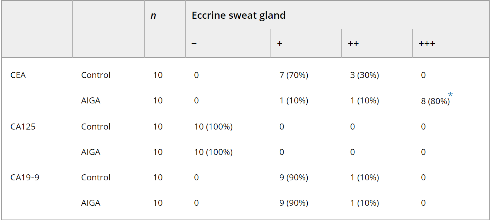The image size is (490, 222).
Task: Click "9 (90%)" in the CA19-9 Control row
Action: (x=294, y=178)
